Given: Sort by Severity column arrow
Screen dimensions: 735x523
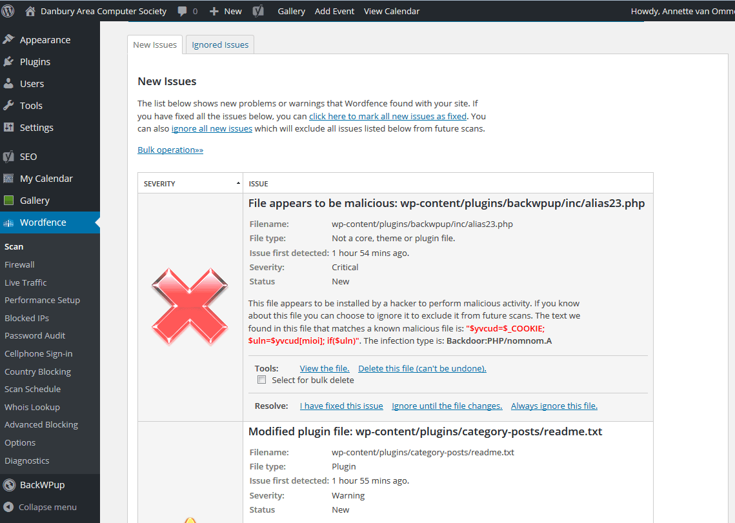Looking at the screenshot, I should point(238,183).
